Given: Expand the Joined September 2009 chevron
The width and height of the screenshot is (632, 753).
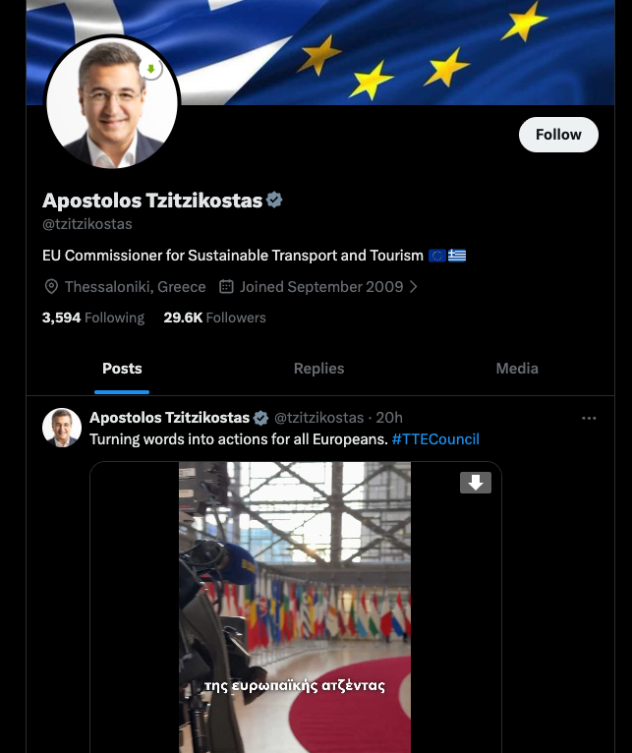Looking at the screenshot, I should [x=413, y=287].
